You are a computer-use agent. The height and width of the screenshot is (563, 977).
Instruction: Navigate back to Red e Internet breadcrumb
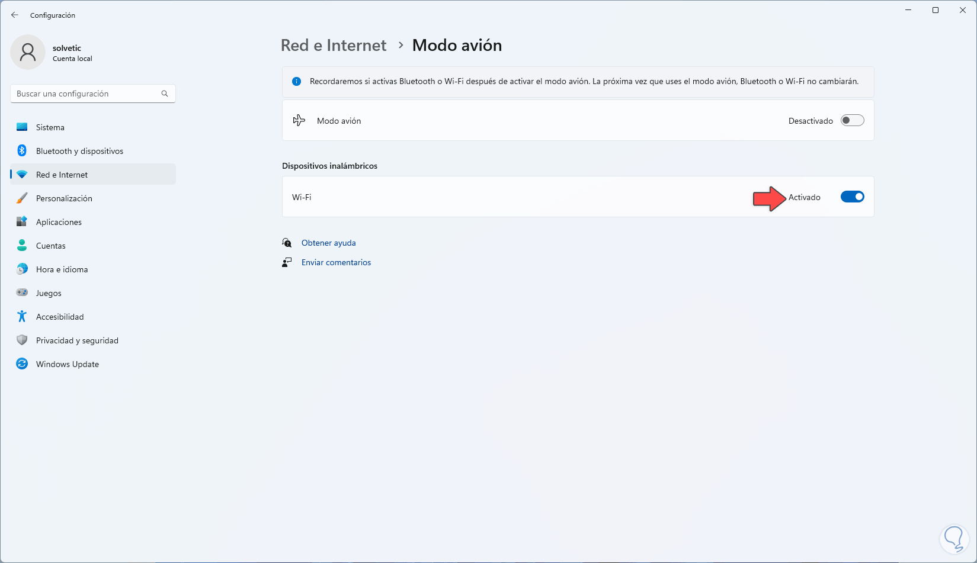pyautogui.click(x=333, y=46)
